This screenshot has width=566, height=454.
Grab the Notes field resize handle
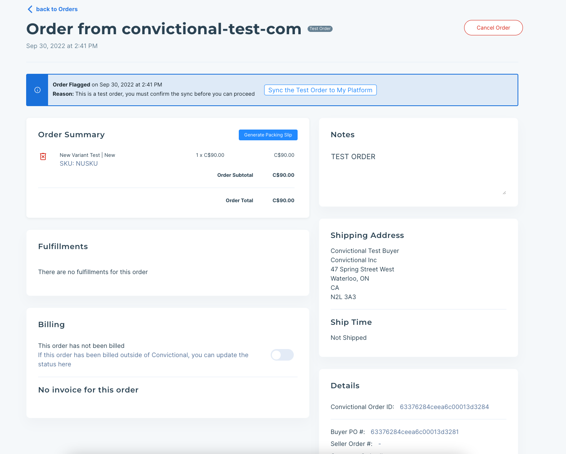pos(504,193)
